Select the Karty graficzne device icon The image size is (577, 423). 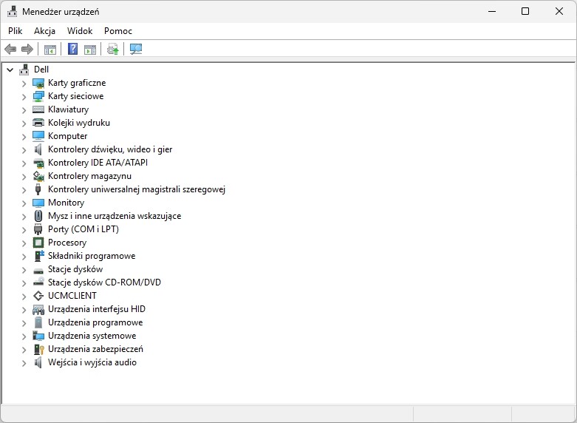39,83
